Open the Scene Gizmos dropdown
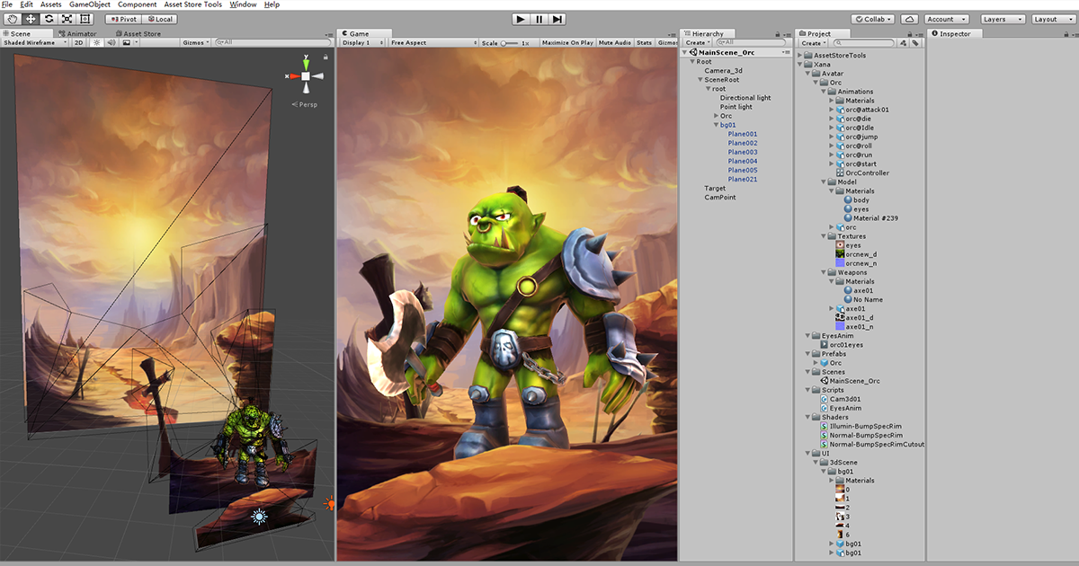 [195, 42]
